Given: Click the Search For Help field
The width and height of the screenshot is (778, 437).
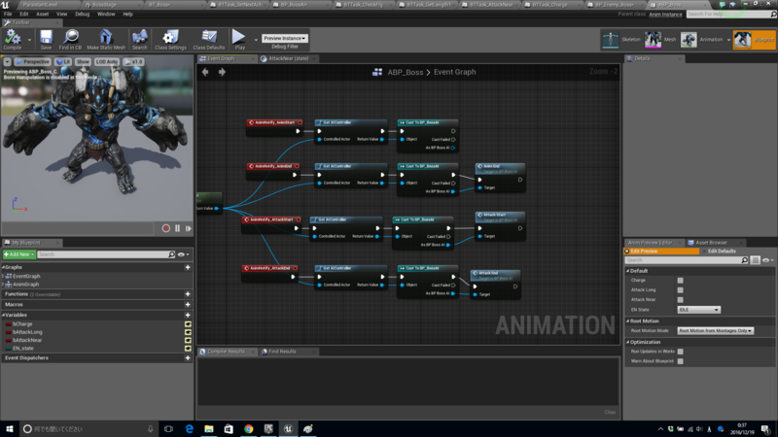Looking at the screenshot, I should coord(728,14).
